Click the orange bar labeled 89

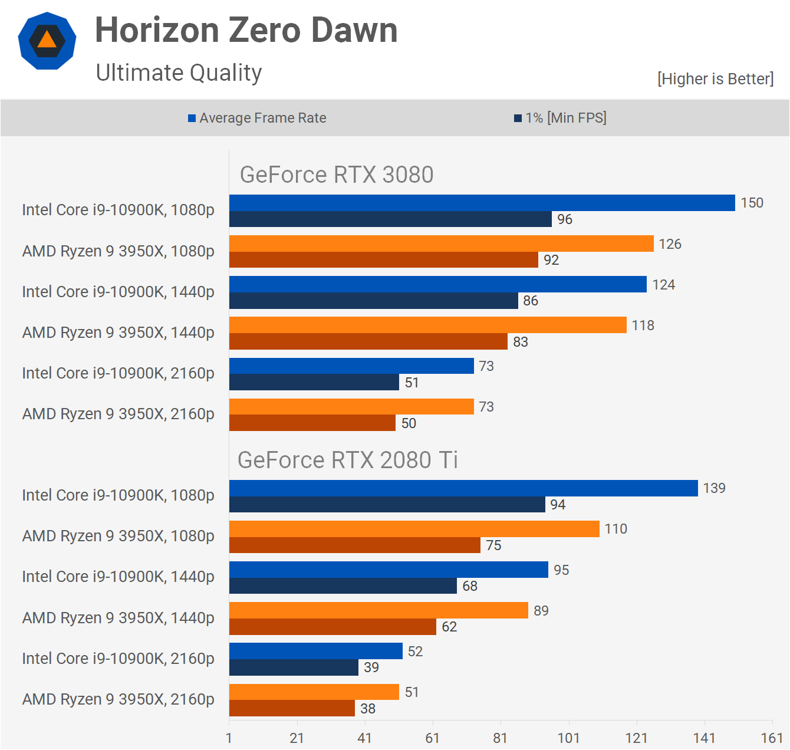point(378,610)
